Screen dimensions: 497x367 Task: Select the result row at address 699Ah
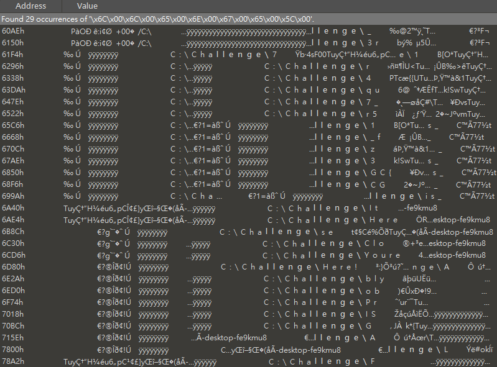(249, 196)
